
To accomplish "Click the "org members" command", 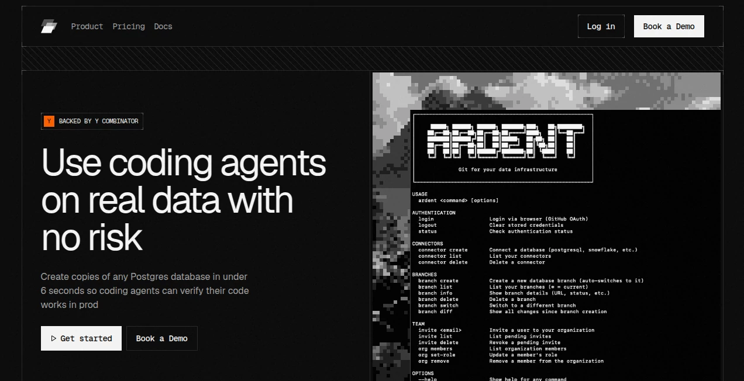I will pos(435,349).
